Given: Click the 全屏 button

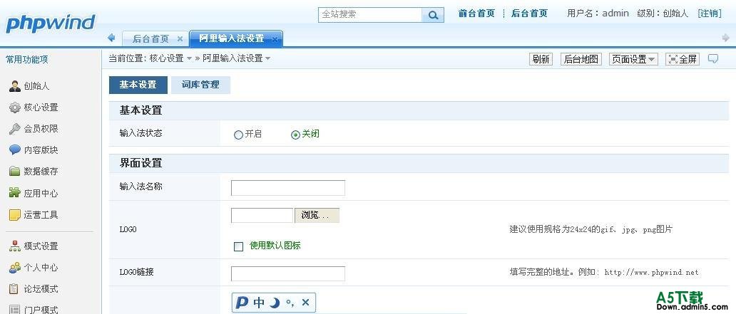Looking at the screenshot, I should tap(683, 59).
